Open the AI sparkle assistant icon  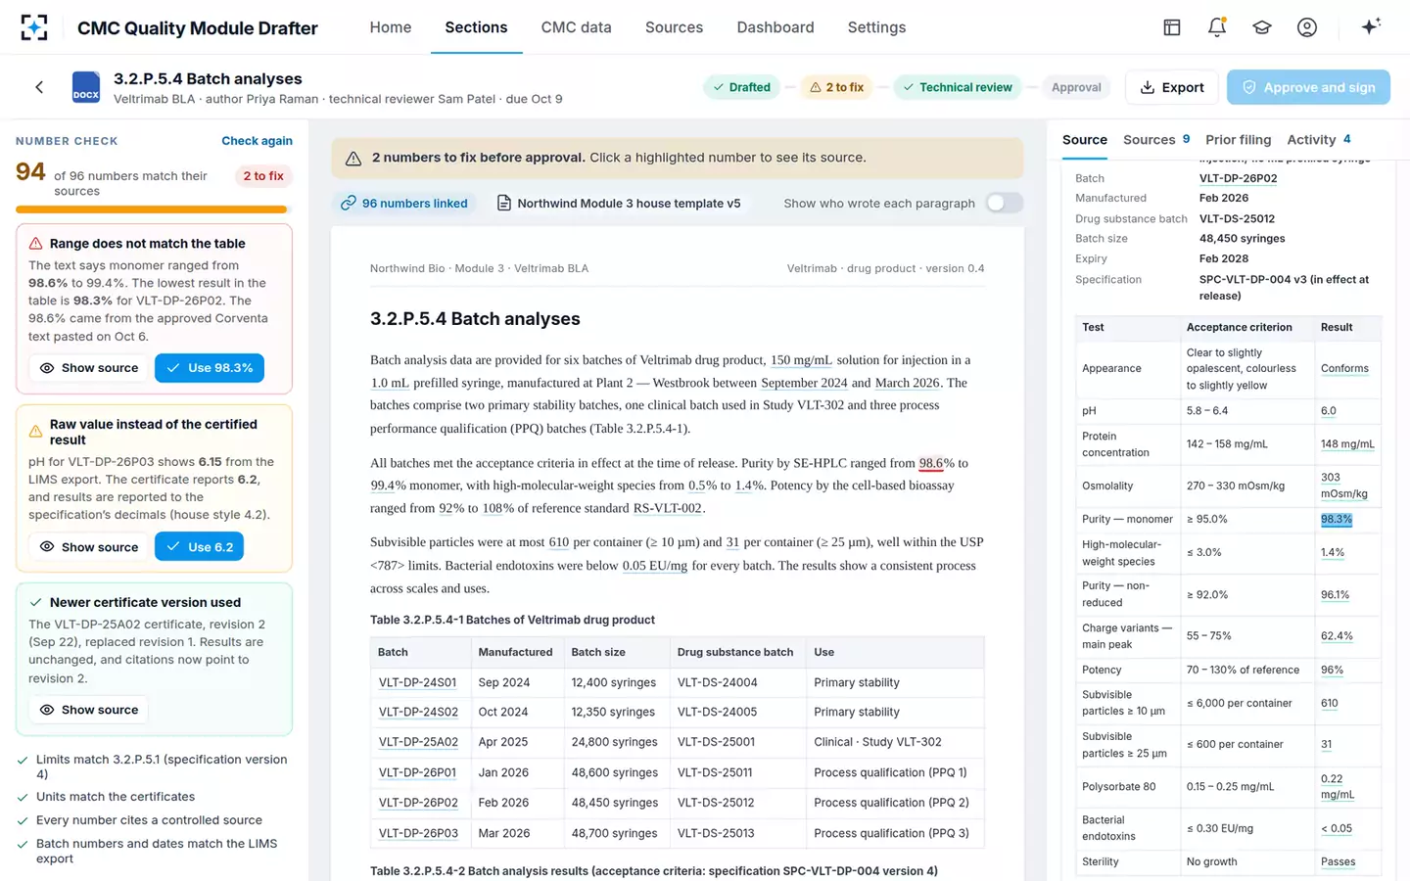click(1371, 26)
